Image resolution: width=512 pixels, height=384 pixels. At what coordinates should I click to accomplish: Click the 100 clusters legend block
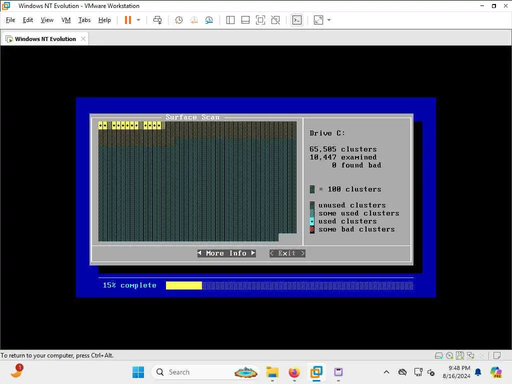312,189
